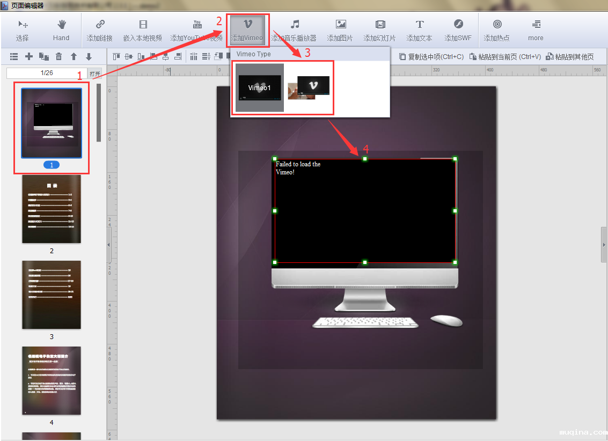
Task: Expand the more tools menu
Action: [536, 30]
